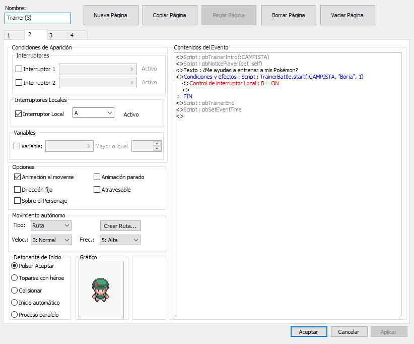Select the last empty <> command line
414x344 pixels.
click(180, 117)
